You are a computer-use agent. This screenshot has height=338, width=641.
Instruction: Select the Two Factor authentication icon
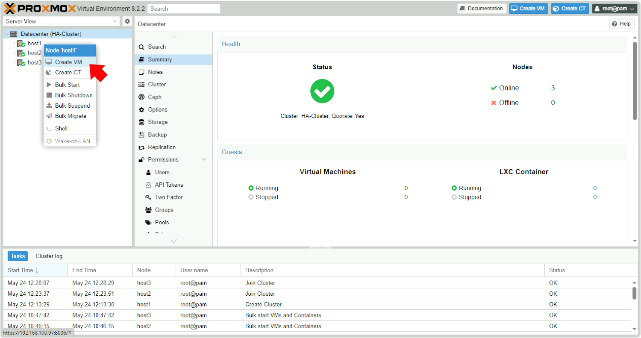[x=150, y=197]
